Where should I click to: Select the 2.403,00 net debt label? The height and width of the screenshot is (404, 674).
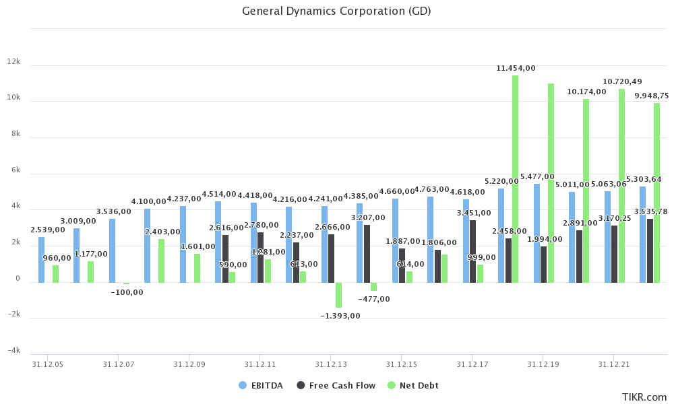[x=162, y=232]
